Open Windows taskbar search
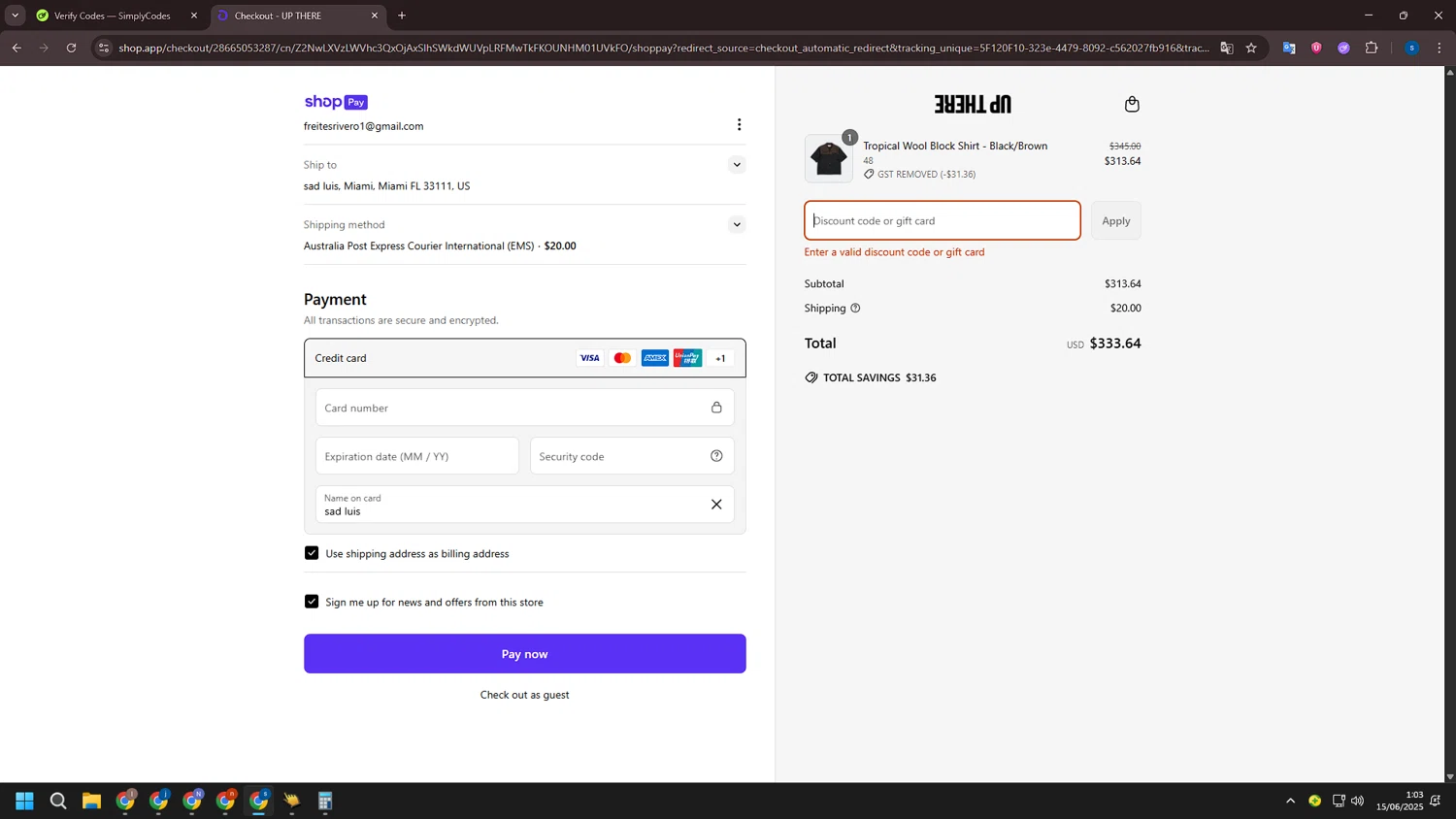This screenshot has height=819, width=1456. click(x=58, y=801)
